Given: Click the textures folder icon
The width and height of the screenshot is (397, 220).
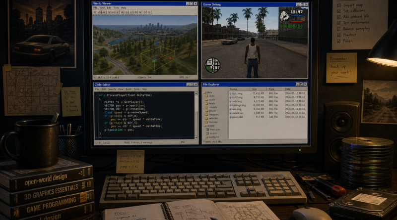Looking at the screenshot, I should pos(206,122).
